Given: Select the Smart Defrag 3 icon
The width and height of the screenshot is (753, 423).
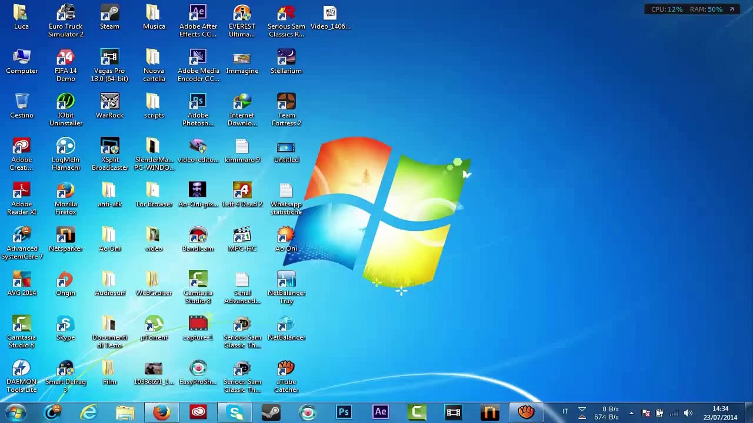Looking at the screenshot, I should tap(65, 376).
